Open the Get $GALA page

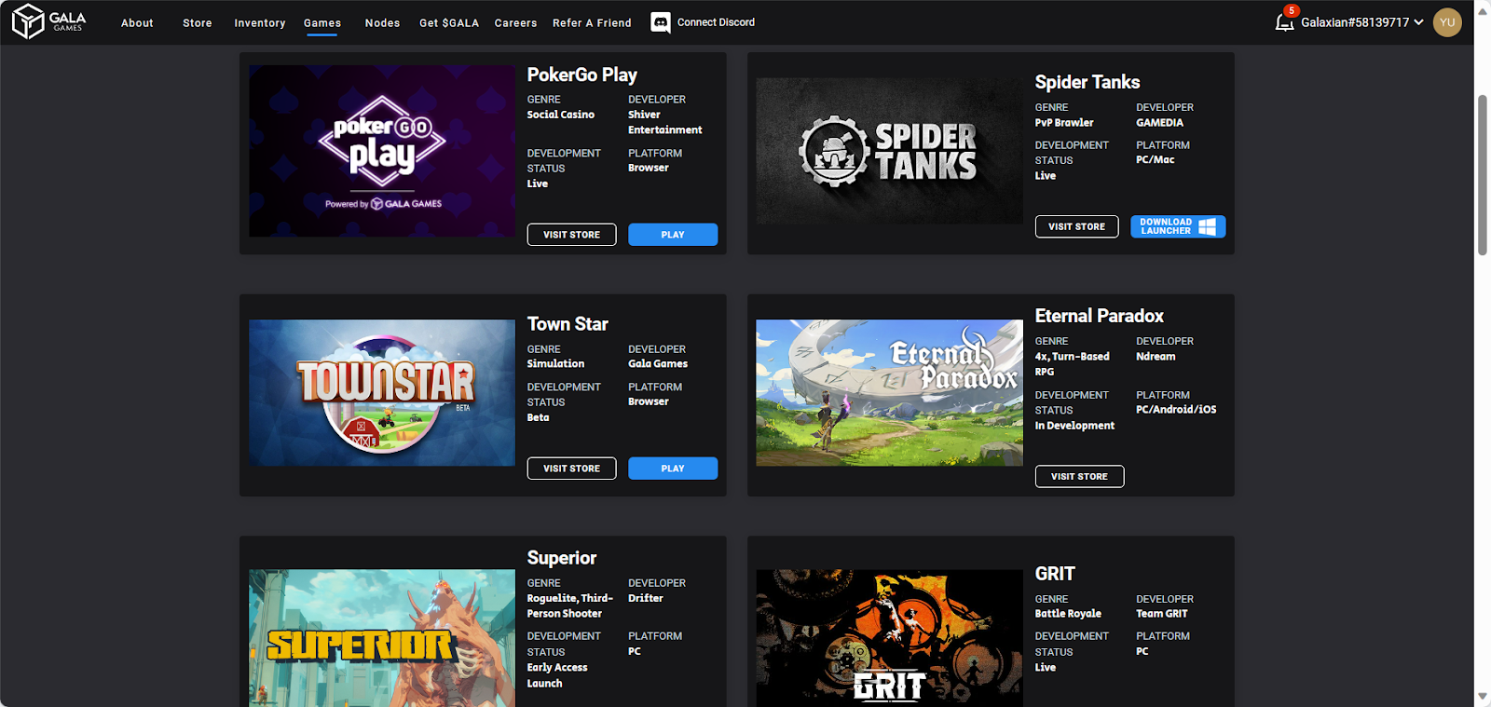click(448, 23)
